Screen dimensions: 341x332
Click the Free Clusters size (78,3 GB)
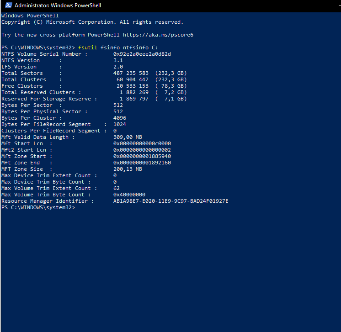click(x=171, y=86)
